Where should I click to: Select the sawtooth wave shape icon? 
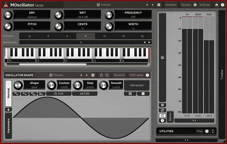coord(42,94)
